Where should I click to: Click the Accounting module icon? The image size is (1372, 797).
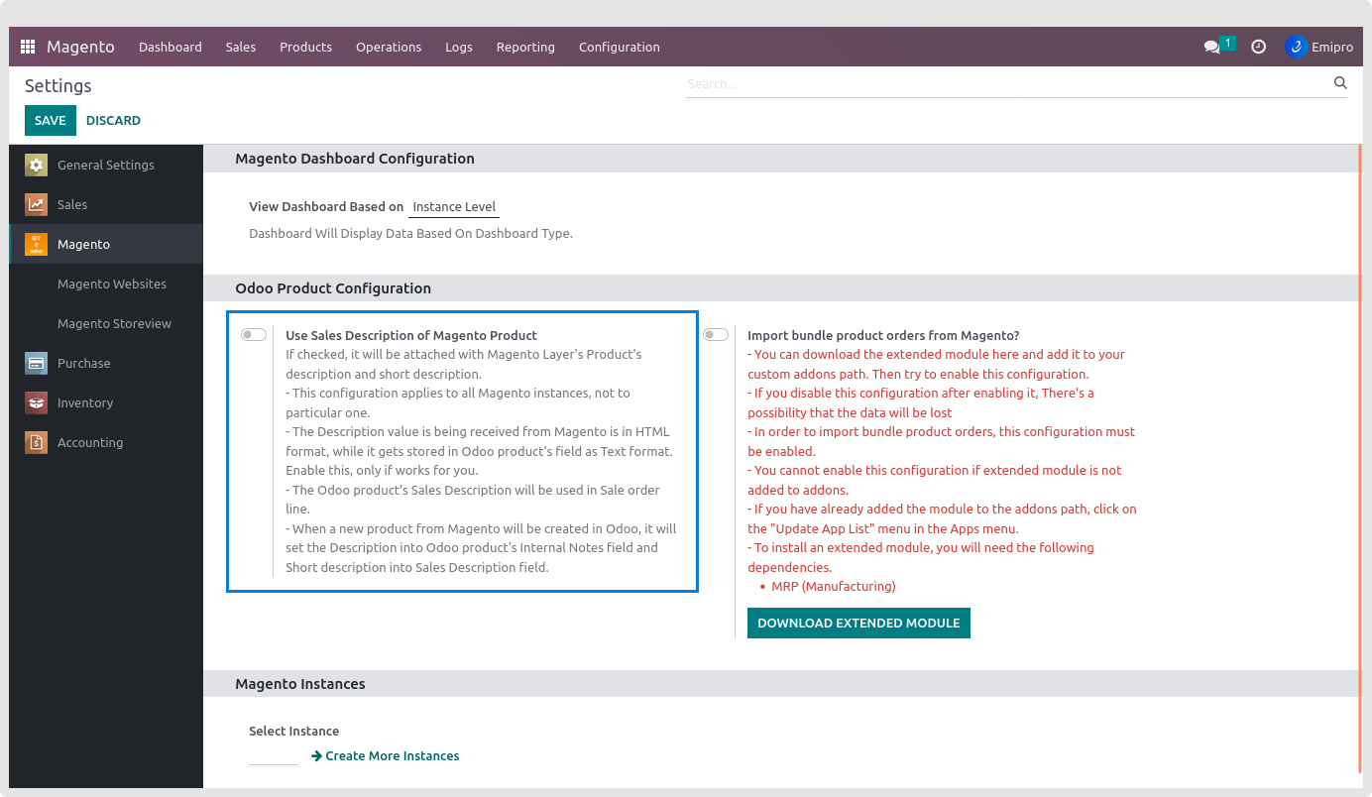pyautogui.click(x=37, y=442)
